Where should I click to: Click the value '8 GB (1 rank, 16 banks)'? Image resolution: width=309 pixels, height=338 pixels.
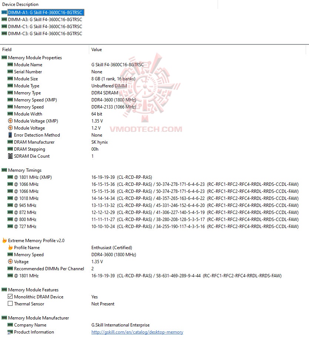tap(113, 79)
